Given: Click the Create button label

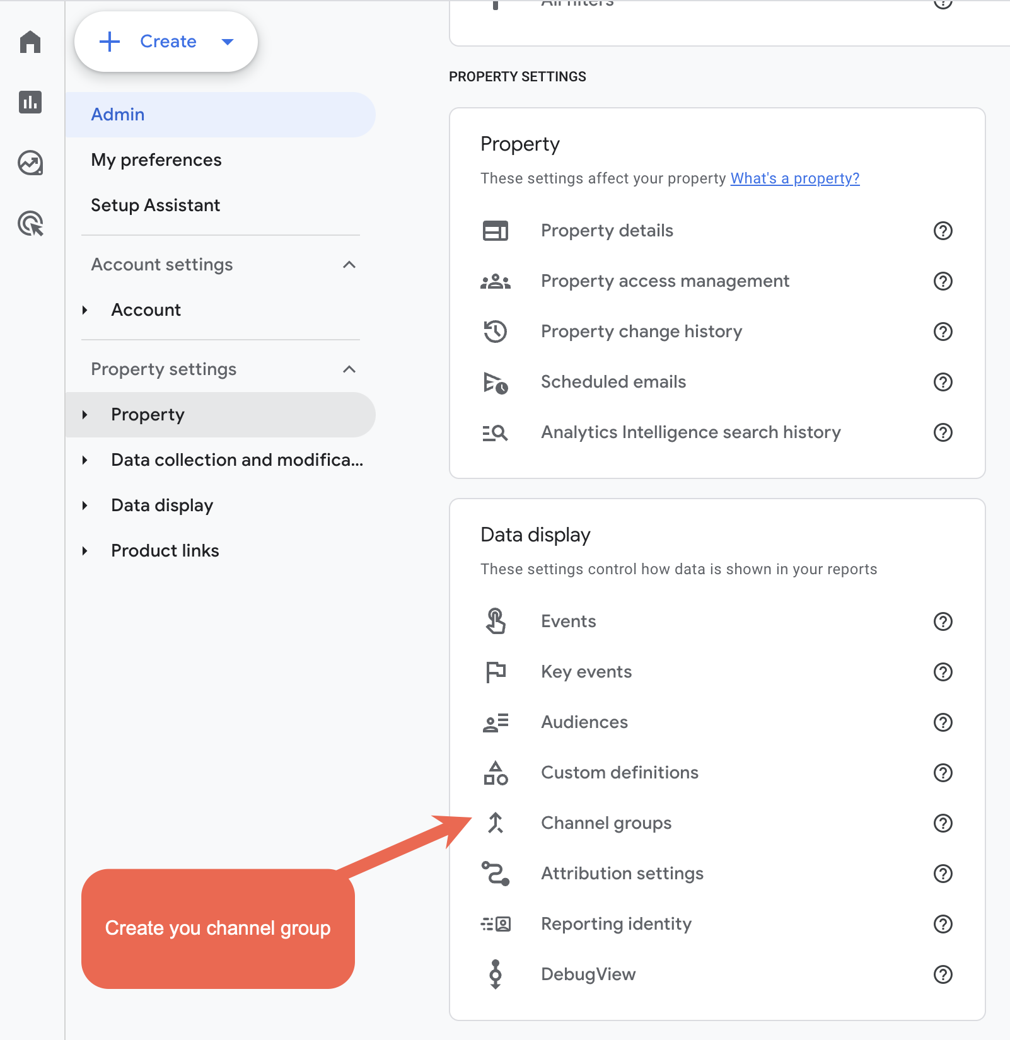Looking at the screenshot, I should pos(168,42).
